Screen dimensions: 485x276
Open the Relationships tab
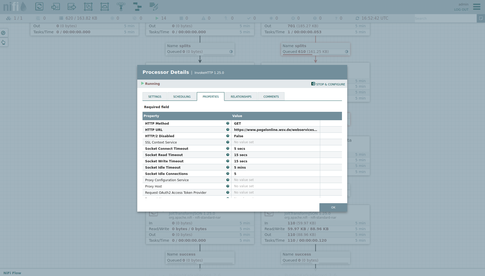pyautogui.click(x=241, y=97)
